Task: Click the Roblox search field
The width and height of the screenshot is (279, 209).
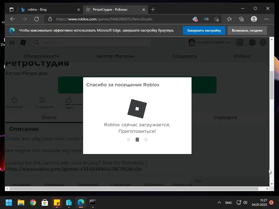Action: (92, 42)
